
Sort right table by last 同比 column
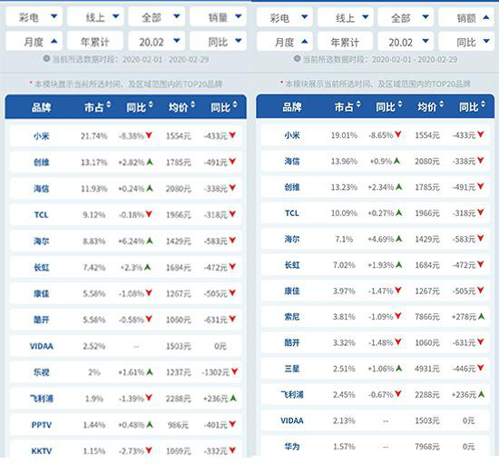(473, 106)
